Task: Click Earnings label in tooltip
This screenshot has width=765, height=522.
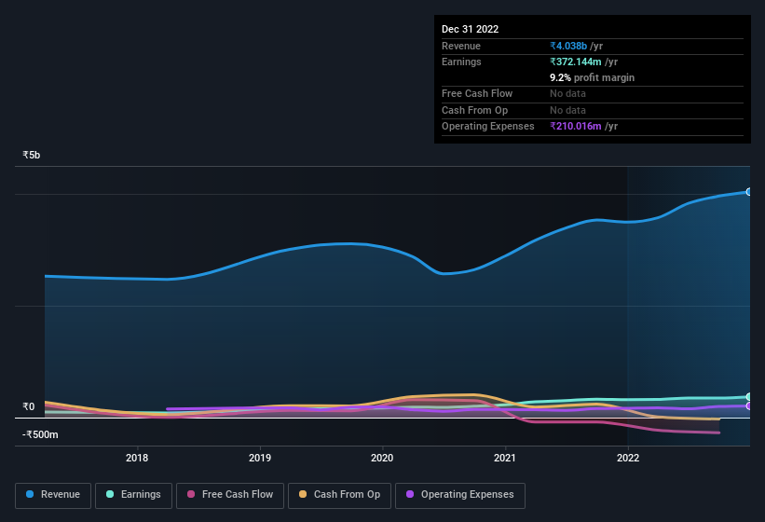Action: [461, 62]
